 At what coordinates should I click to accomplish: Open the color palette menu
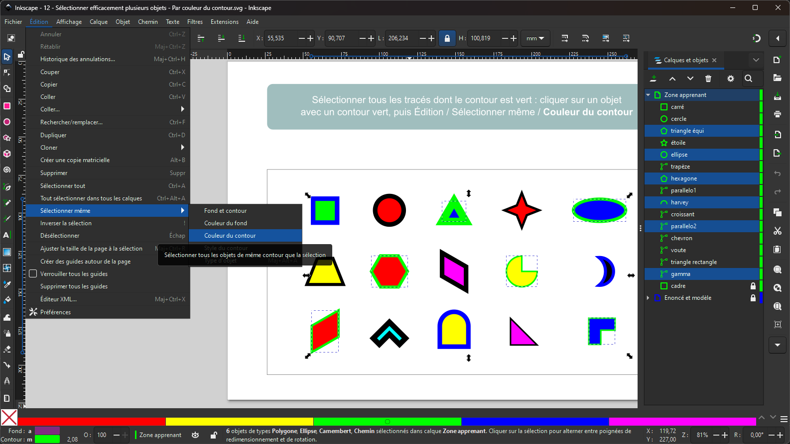click(784, 419)
